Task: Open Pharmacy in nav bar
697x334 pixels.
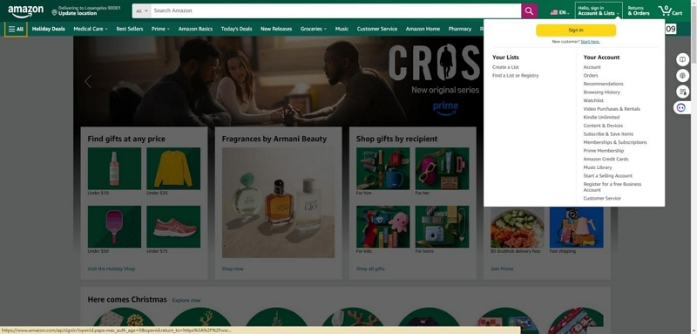Action: (x=460, y=29)
